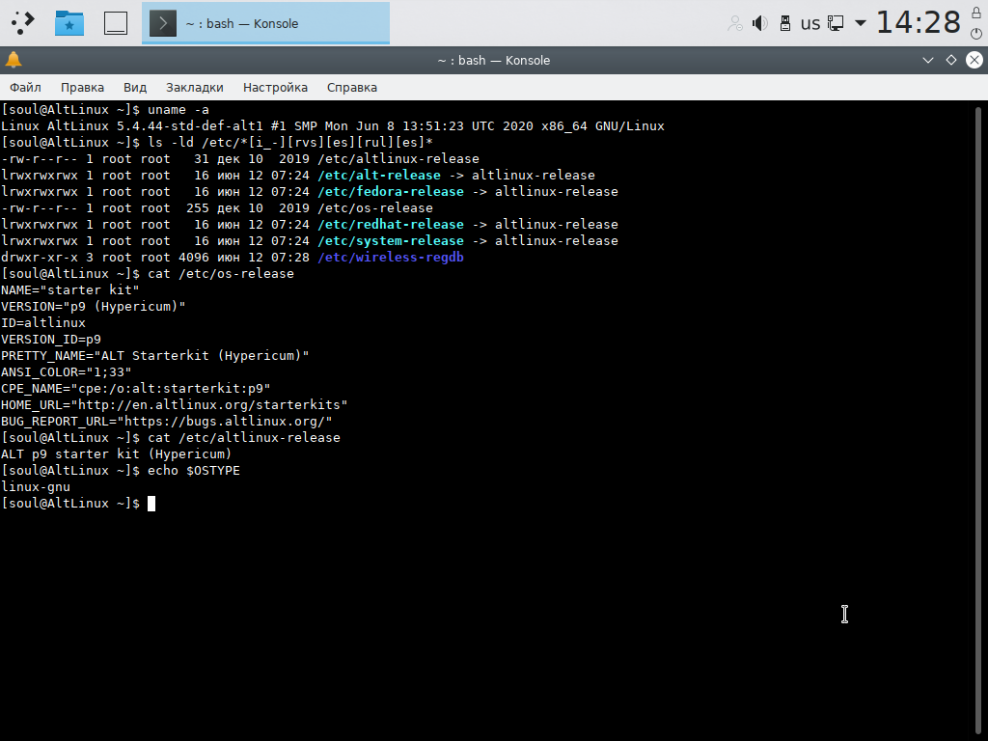Viewport: 988px width, 741px height.
Task: Click the terminal cursor at last prompt
Action: click(x=151, y=504)
